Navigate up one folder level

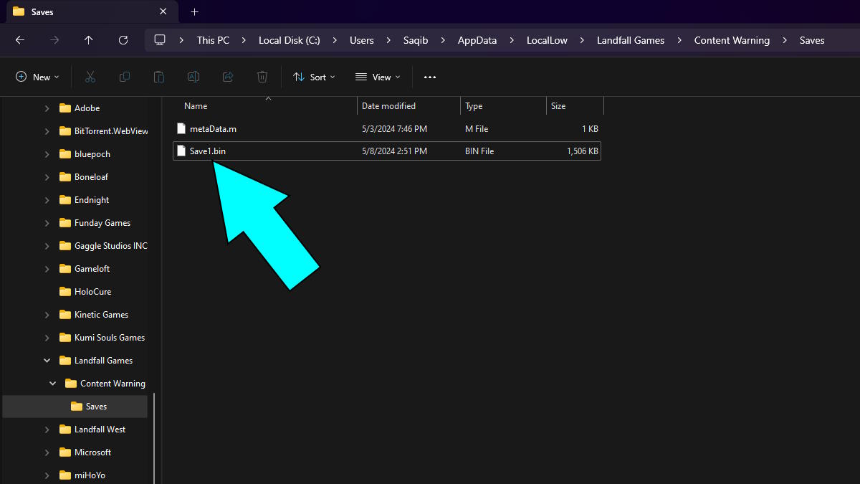click(x=88, y=40)
